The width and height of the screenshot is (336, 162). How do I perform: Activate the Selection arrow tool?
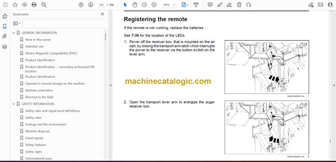coord(125,5)
